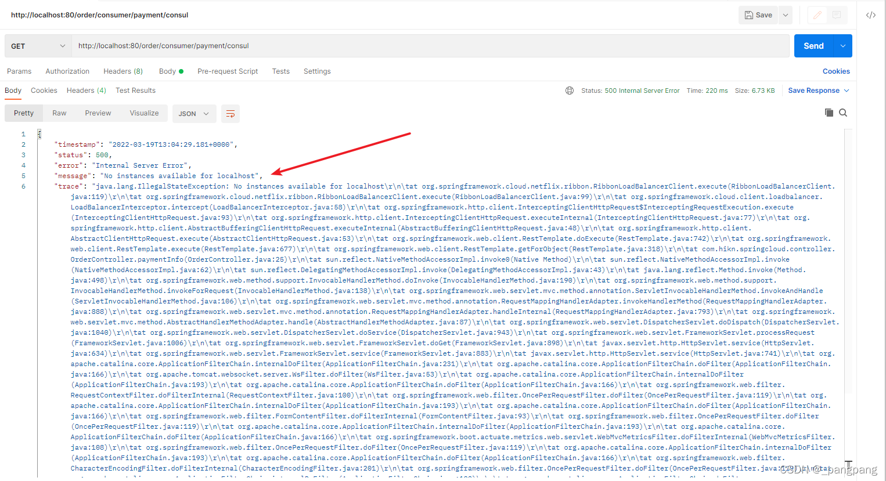The image size is (886, 481).
Task: Switch to the Authorization tab
Action: 67,71
